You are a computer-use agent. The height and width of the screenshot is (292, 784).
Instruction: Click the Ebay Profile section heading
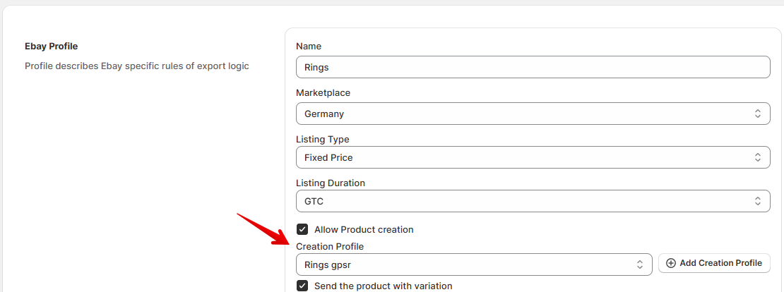[51, 46]
